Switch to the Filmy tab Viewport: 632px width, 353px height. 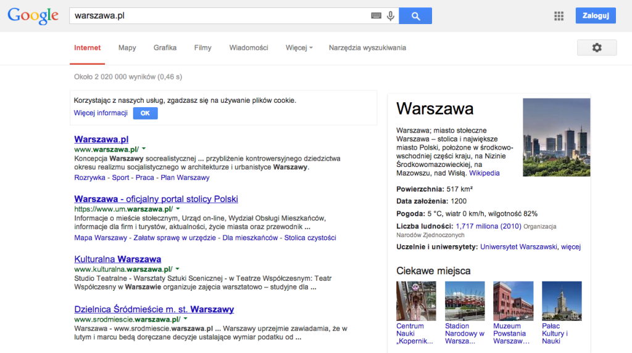(202, 47)
